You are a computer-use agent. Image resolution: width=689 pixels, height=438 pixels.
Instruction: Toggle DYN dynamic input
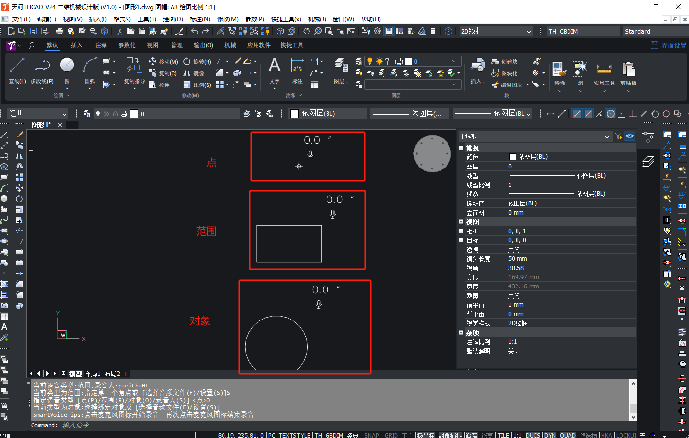(550, 435)
